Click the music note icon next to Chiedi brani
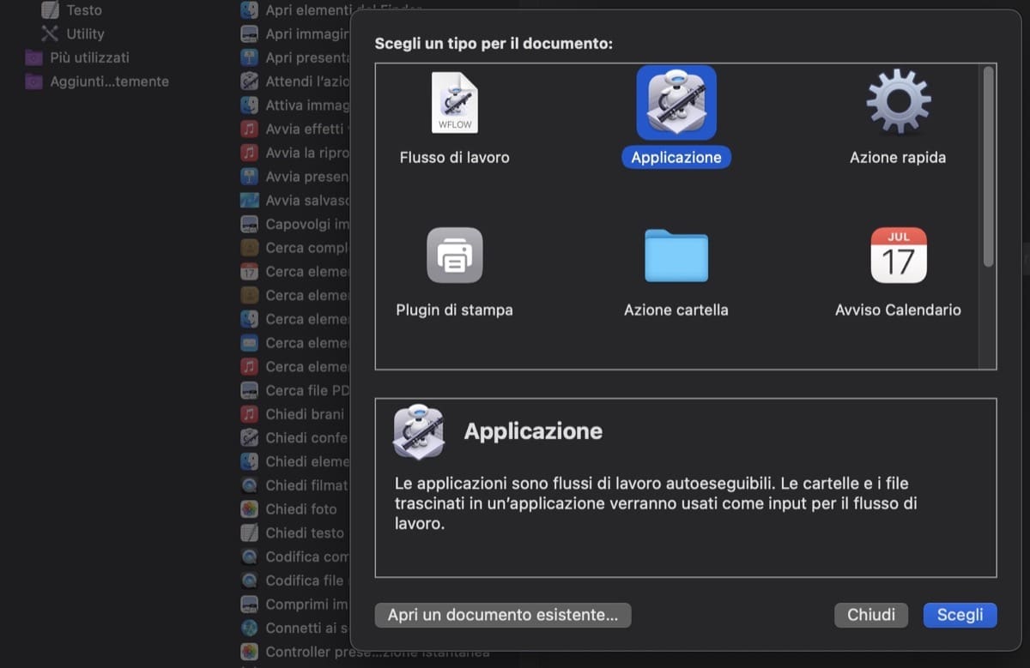The width and height of the screenshot is (1030, 668). click(248, 413)
